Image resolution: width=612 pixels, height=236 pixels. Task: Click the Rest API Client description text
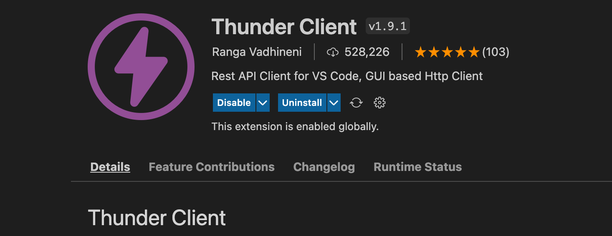click(x=347, y=76)
